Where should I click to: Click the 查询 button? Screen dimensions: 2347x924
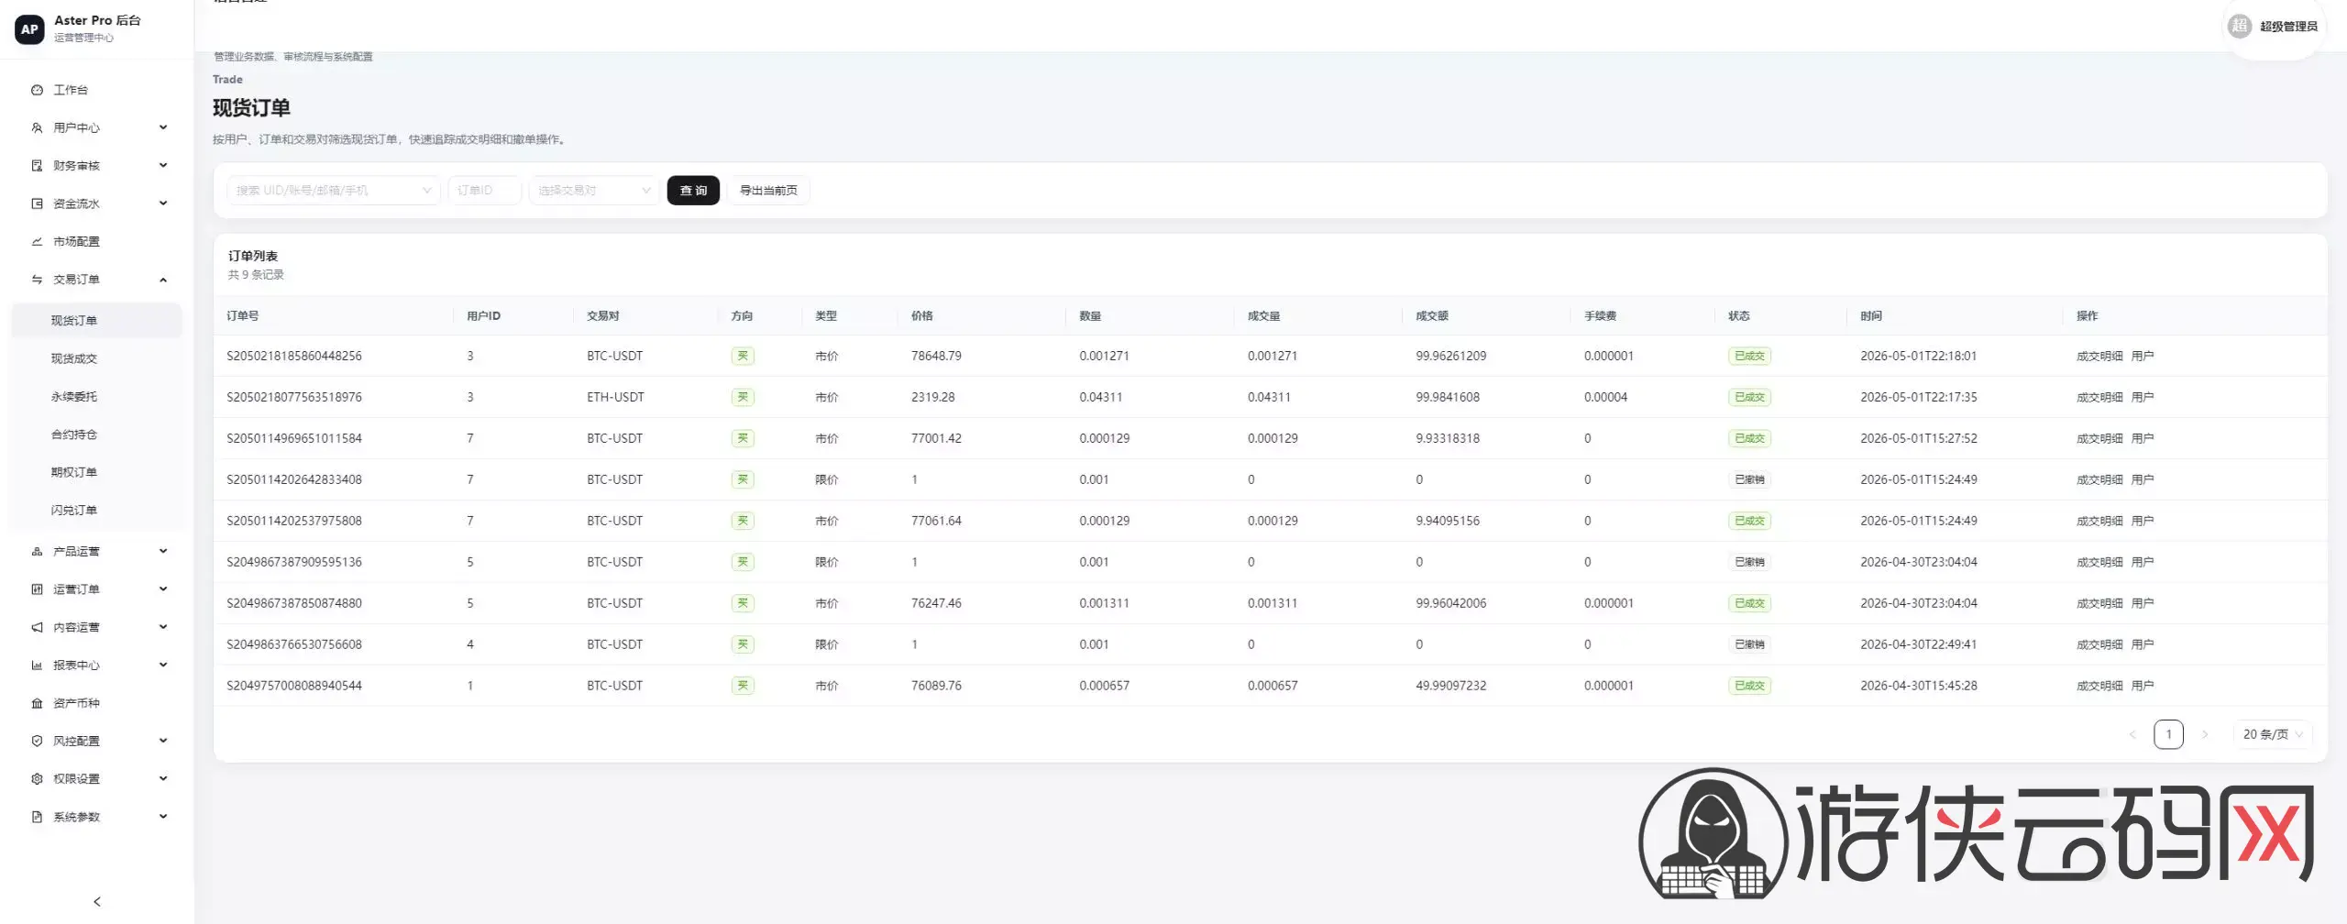[693, 191]
